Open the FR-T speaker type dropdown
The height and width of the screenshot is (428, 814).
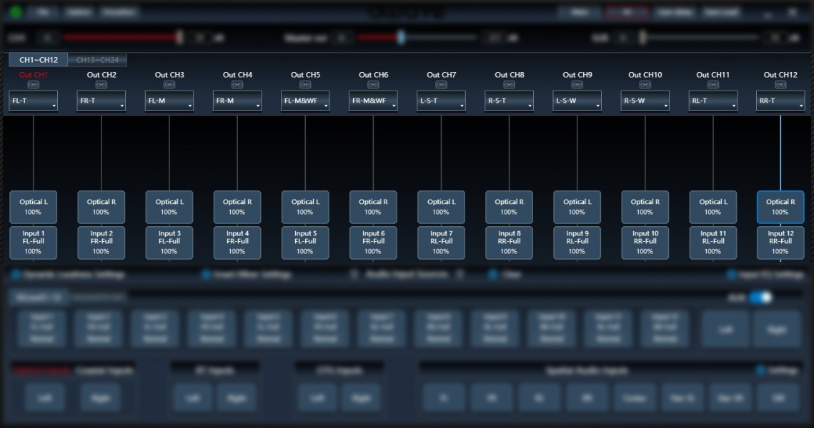(x=101, y=101)
